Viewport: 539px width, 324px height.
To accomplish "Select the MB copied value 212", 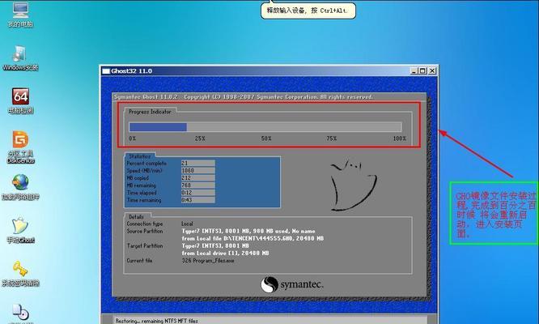I will click(x=198, y=178).
